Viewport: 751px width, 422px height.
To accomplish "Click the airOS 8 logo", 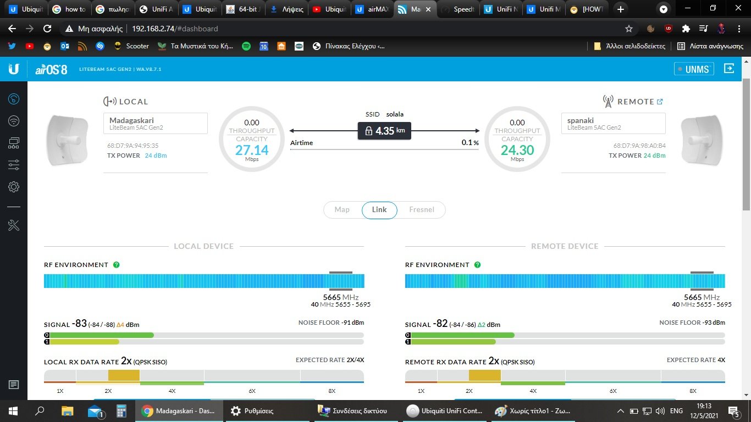I will click(x=52, y=69).
